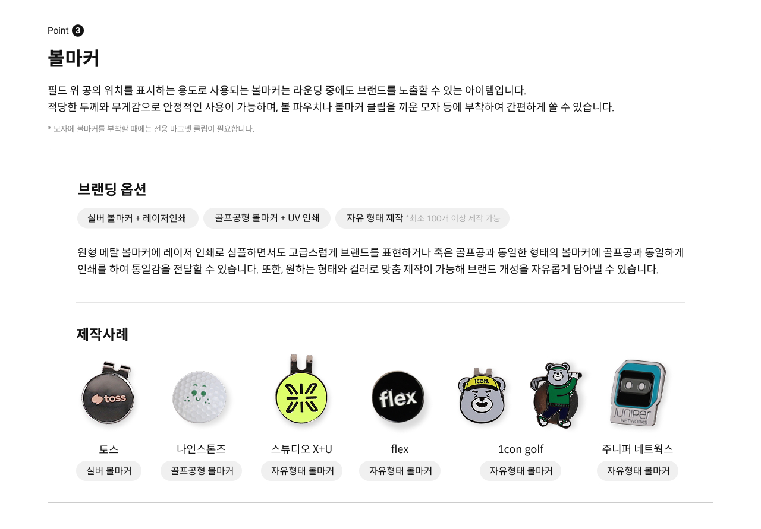Click 자유형태 볼마커 tag under 1con golf
761x529 pixels.
[x=520, y=471]
